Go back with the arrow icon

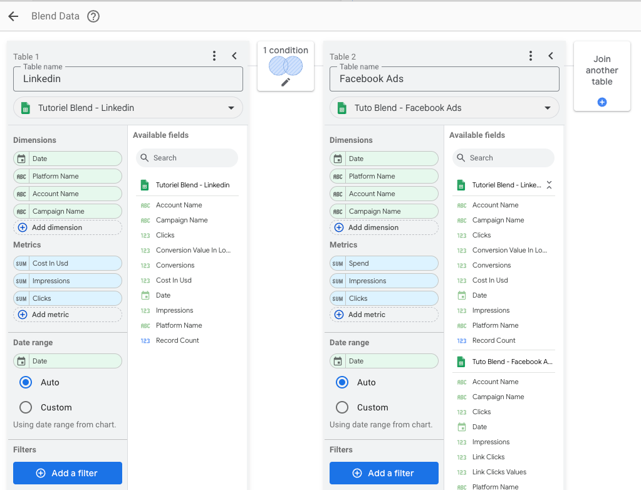(x=14, y=16)
